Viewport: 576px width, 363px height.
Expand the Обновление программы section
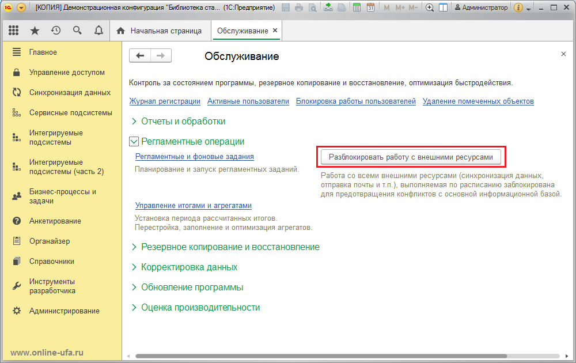tap(134, 288)
